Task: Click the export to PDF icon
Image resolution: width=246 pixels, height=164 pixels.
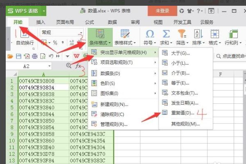Action: [x=27, y=56]
